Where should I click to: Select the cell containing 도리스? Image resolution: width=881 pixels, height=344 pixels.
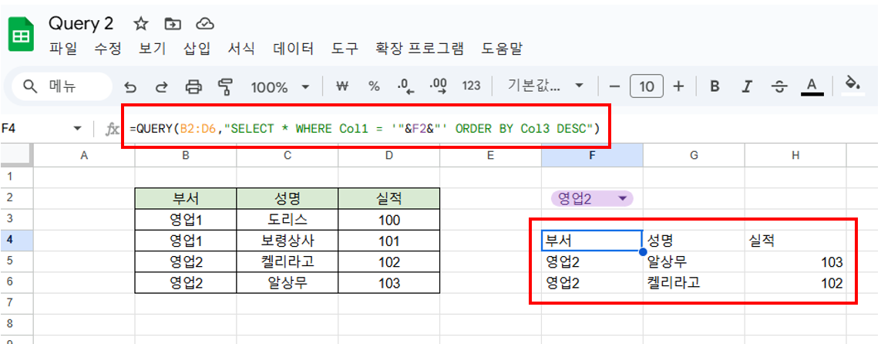(287, 220)
